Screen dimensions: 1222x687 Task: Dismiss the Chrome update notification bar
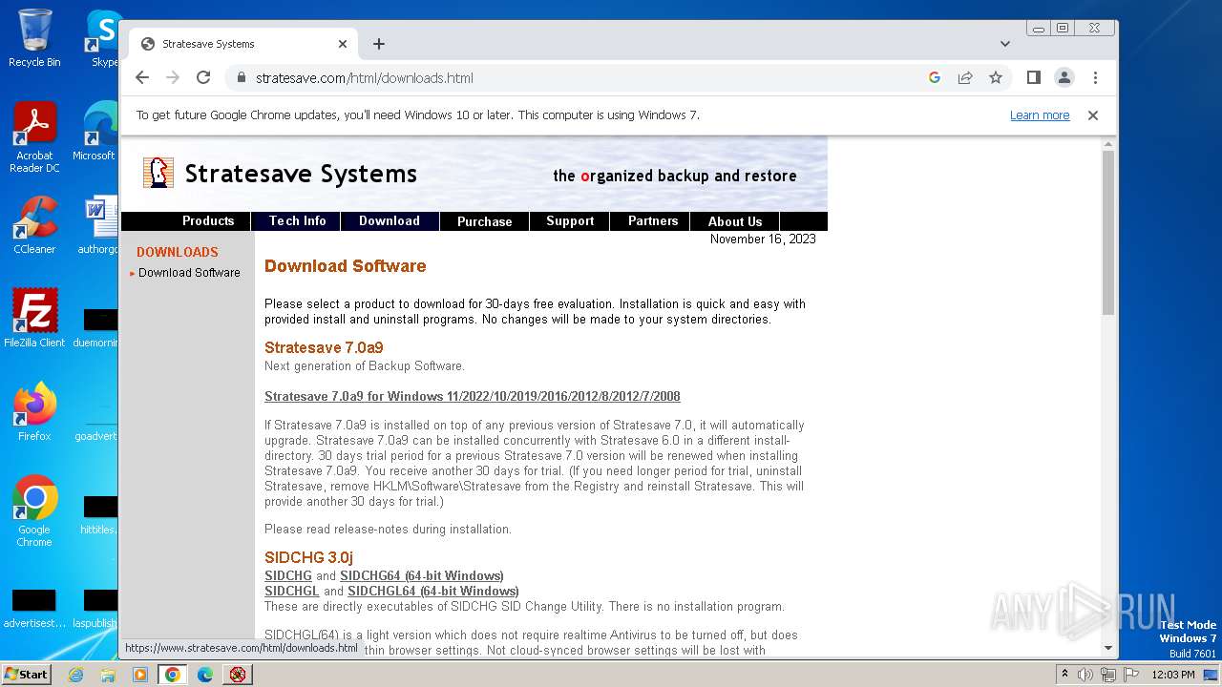(x=1093, y=115)
